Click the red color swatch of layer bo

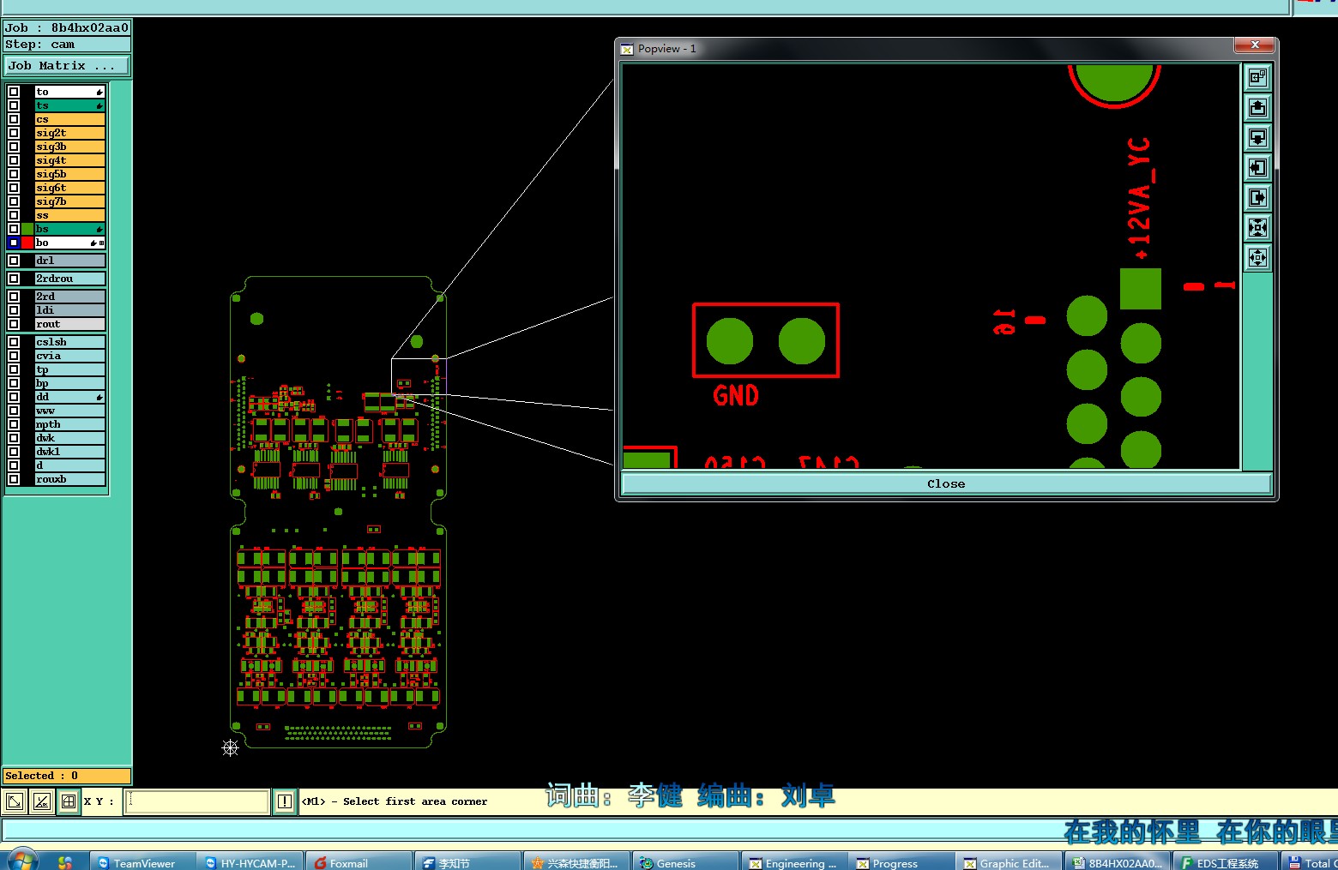pos(27,243)
